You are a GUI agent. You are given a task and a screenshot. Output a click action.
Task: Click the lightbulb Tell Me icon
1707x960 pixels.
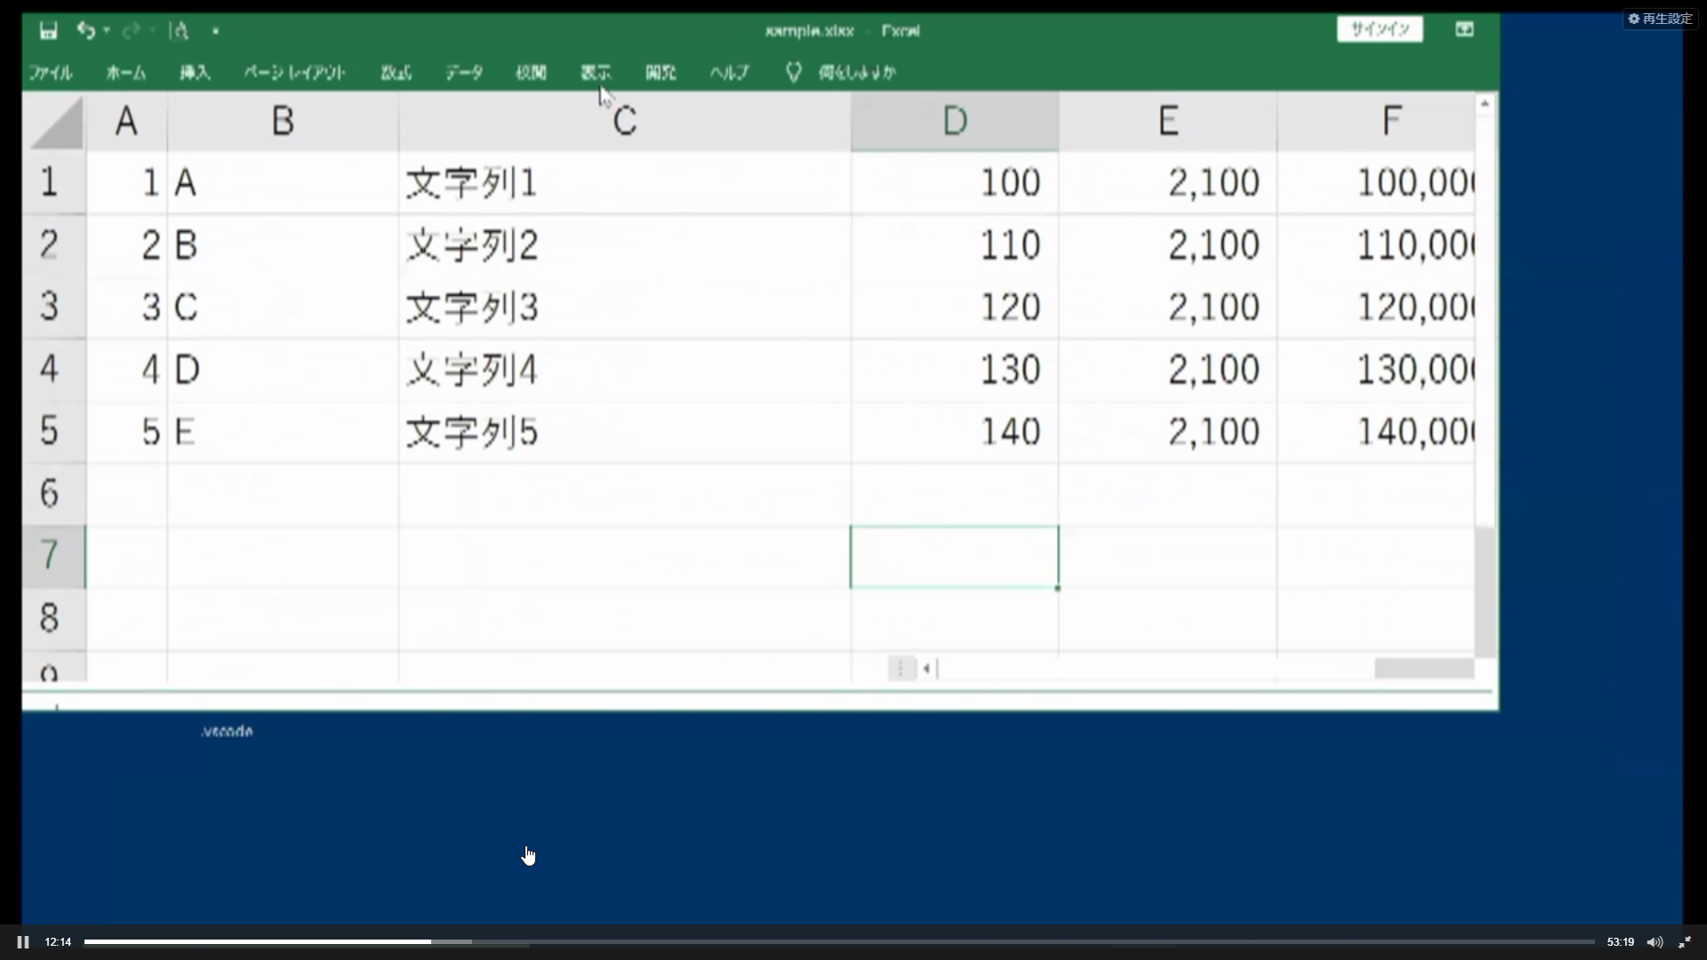click(x=793, y=72)
